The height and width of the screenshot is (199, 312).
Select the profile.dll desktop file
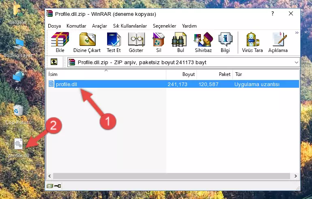(x=19, y=148)
